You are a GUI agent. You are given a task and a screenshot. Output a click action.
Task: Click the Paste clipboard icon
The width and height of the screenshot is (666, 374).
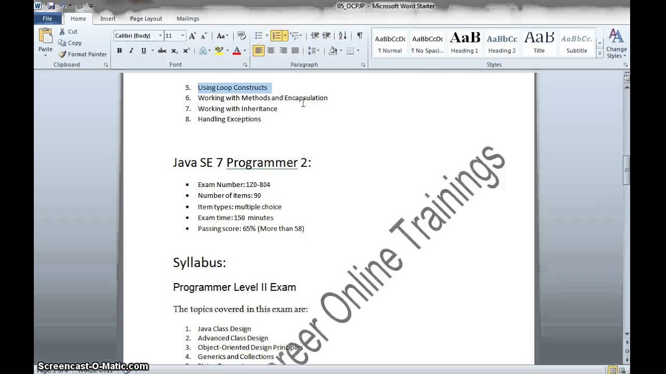point(45,36)
